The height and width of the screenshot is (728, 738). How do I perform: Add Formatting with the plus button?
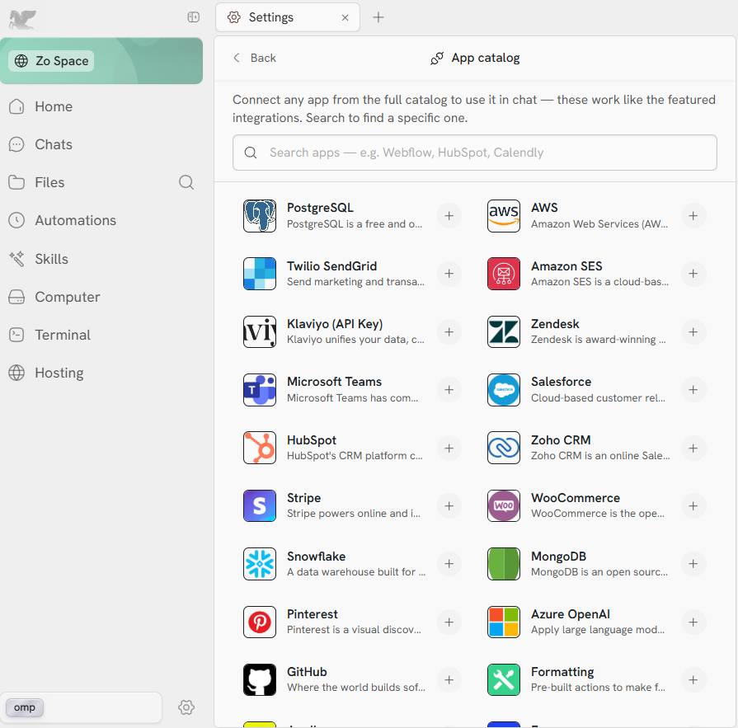(x=693, y=680)
